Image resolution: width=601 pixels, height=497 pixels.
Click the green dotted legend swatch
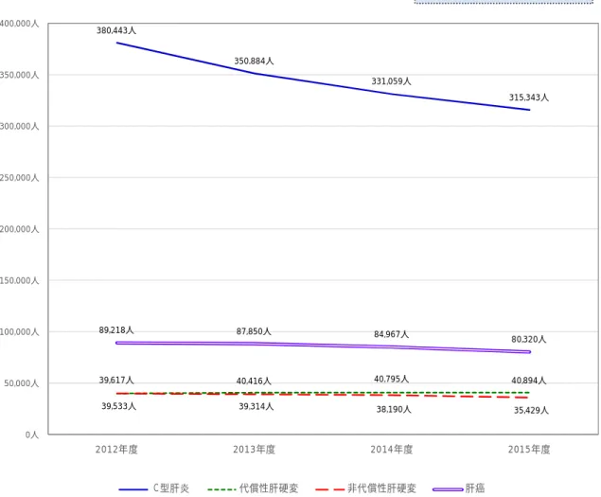(x=221, y=489)
